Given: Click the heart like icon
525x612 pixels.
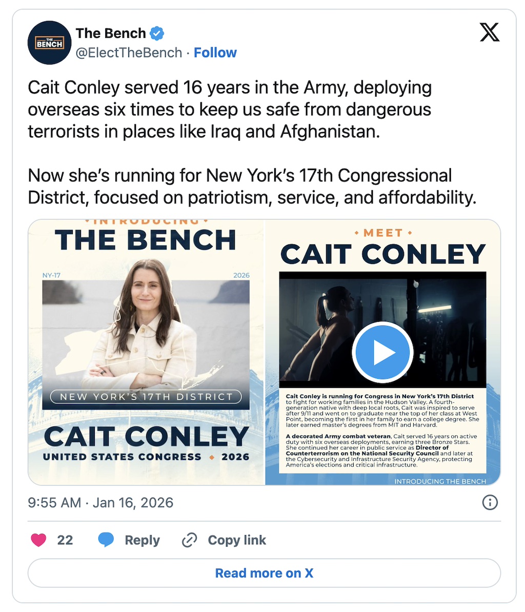Looking at the screenshot, I should pyautogui.click(x=38, y=540).
